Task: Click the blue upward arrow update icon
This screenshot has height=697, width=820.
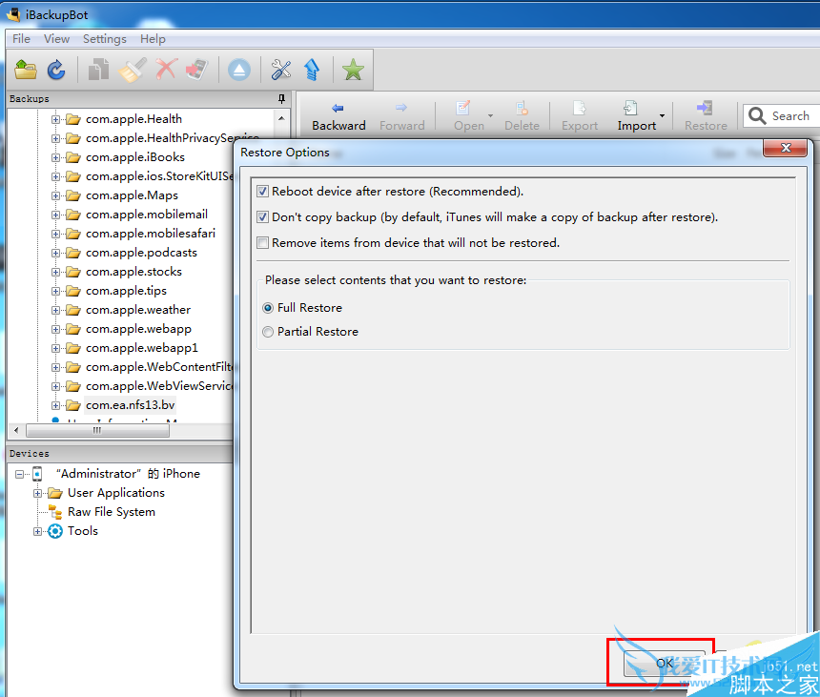Action: 312,70
